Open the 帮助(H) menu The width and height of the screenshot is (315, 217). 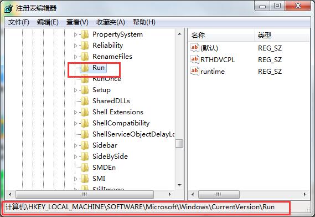click(x=144, y=22)
